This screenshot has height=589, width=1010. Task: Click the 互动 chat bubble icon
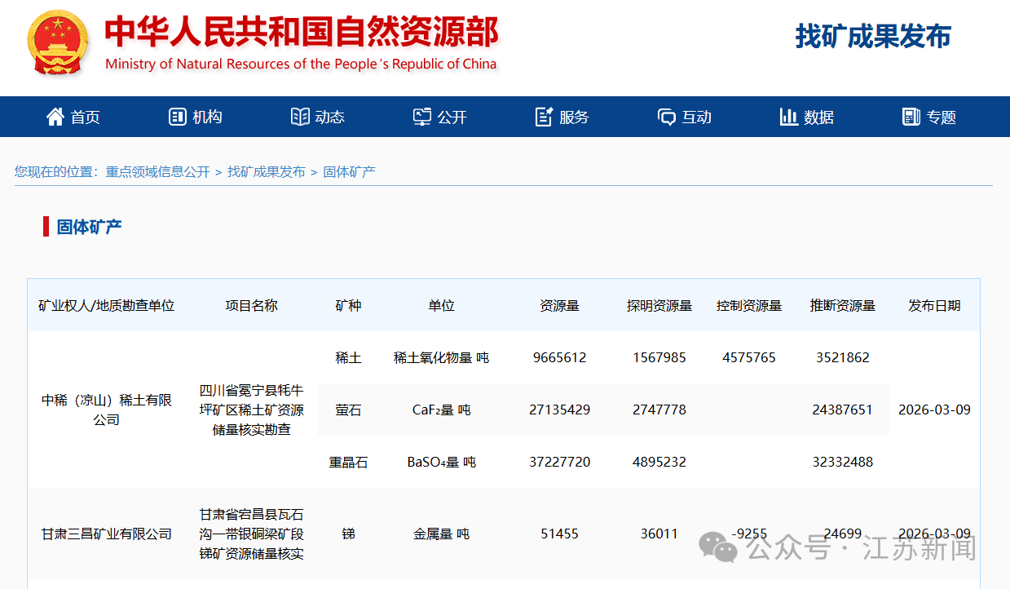click(x=666, y=117)
